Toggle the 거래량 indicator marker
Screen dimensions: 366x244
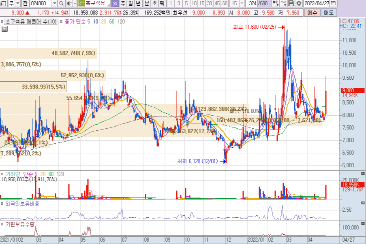pos(2,174)
